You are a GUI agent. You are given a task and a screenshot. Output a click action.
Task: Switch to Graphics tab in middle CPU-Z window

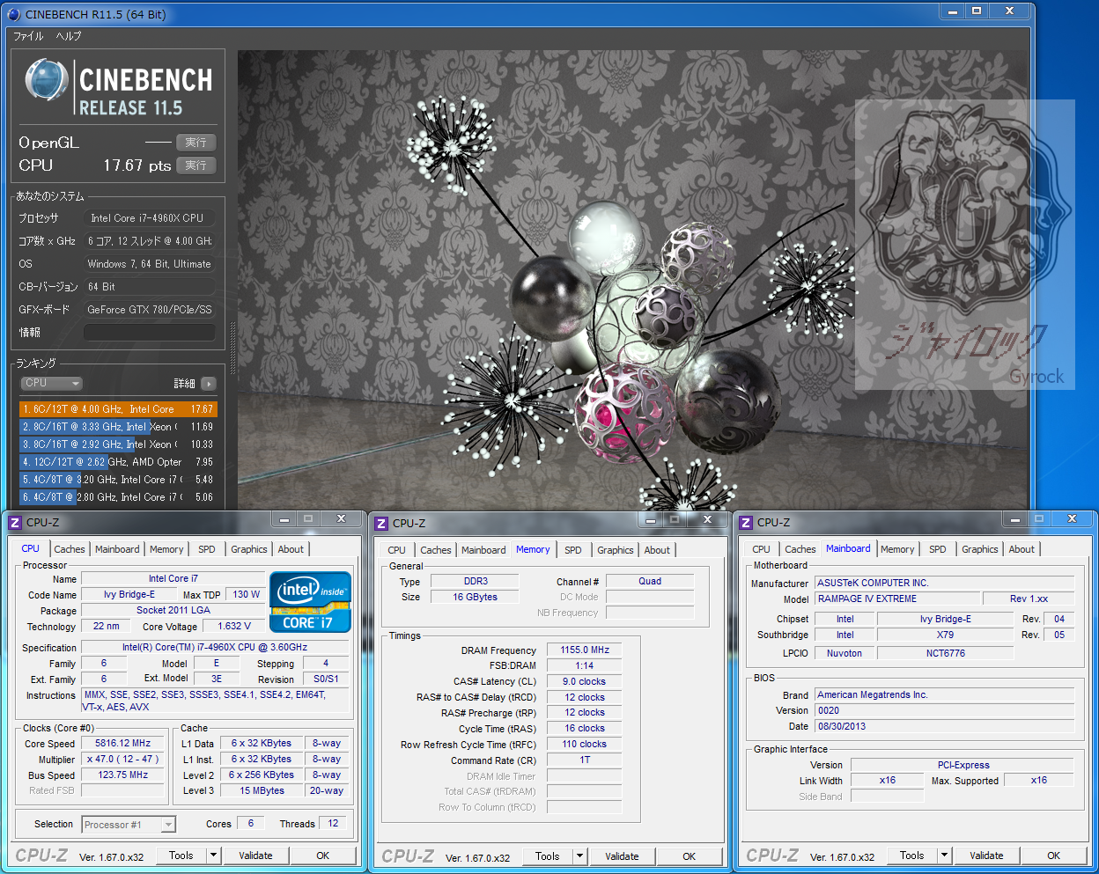pos(616,550)
